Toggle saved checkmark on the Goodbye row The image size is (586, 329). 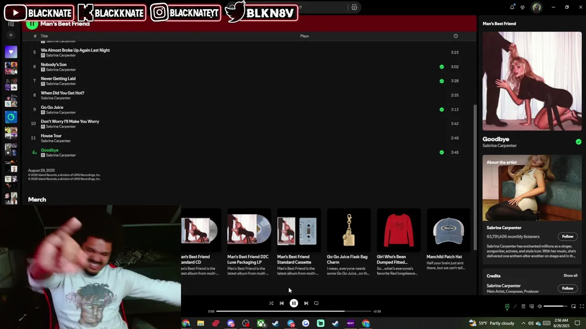[441, 152]
